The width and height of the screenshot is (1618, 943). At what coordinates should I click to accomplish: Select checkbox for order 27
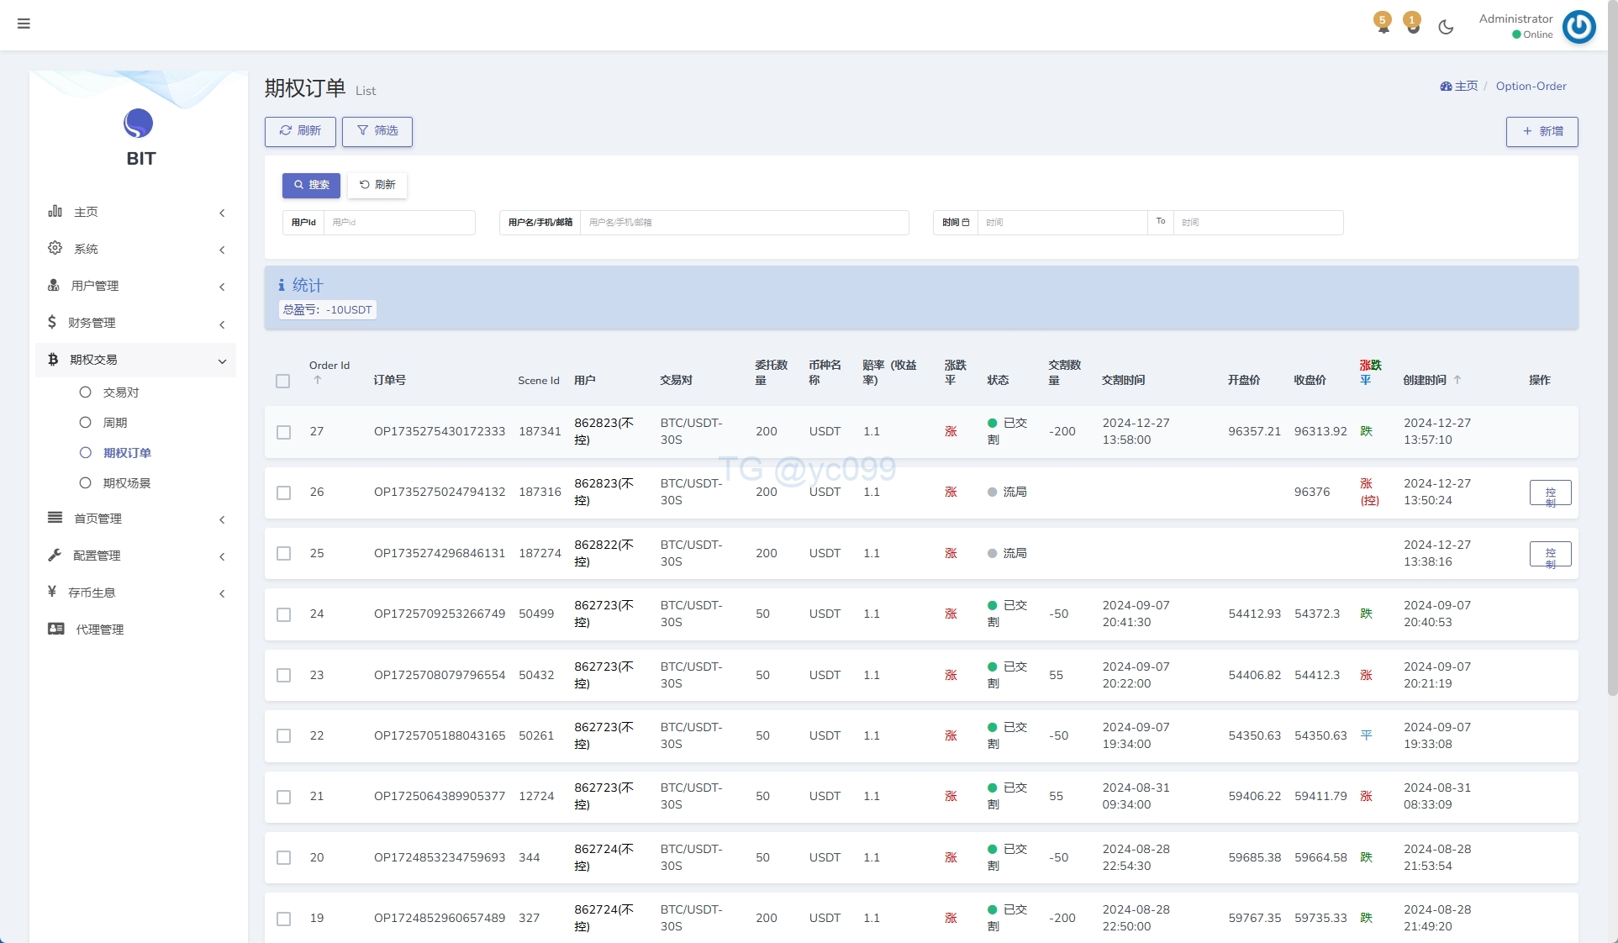(x=284, y=432)
